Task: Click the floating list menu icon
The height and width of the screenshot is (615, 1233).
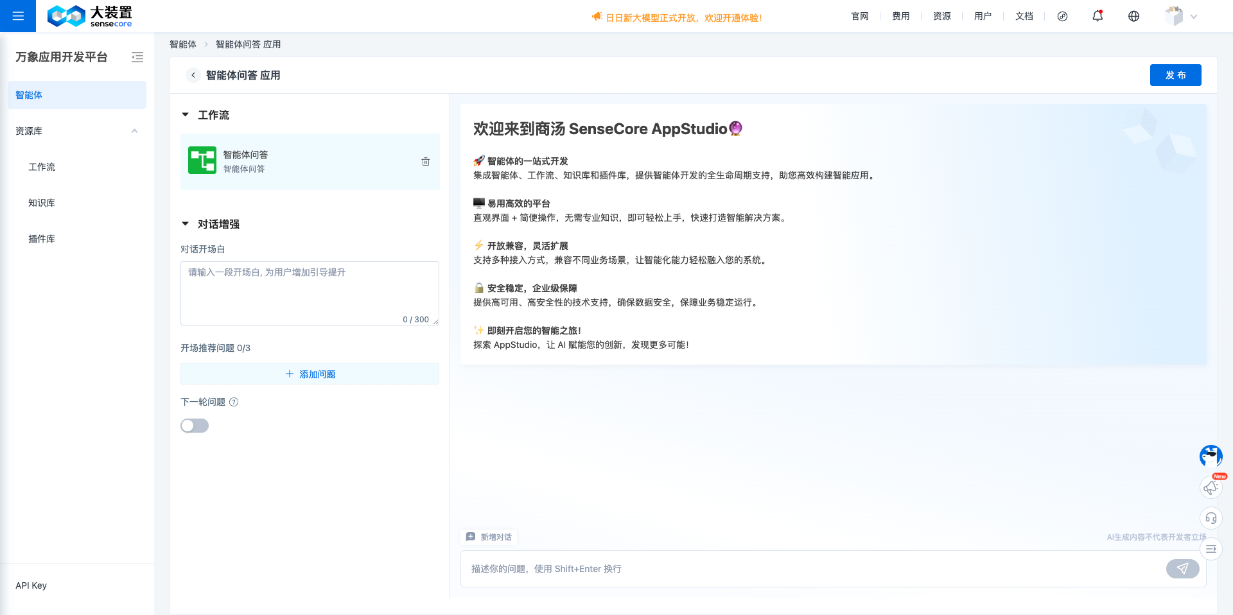Action: [x=1211, y=549]
